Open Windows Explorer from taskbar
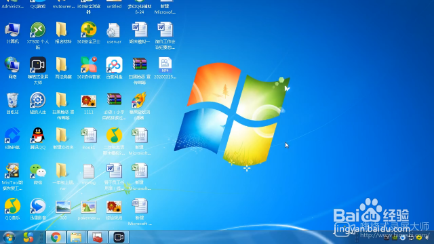The image size is (434, 244). tap(76, 237)
